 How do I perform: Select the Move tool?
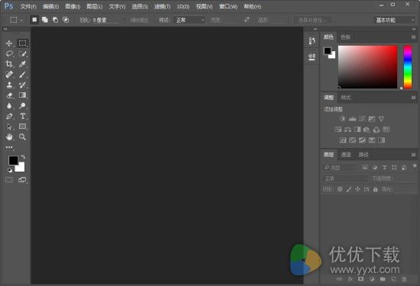[9, 43]
